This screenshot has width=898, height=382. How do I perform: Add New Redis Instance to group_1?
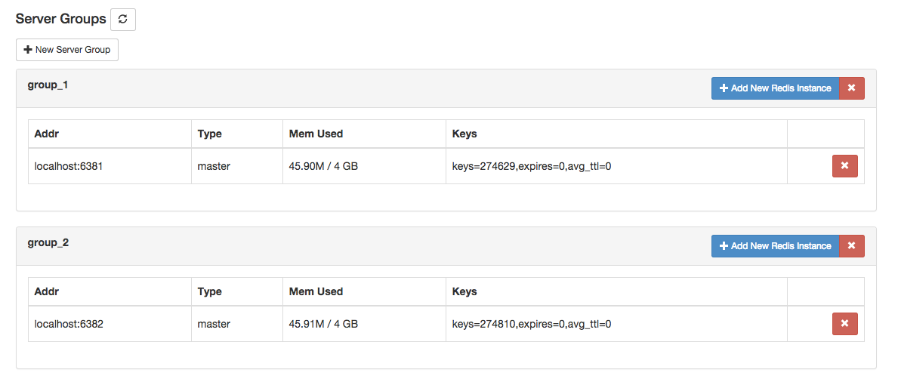point(776,88)
